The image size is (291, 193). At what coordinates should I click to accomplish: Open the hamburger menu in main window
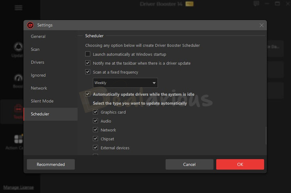click(19, 8)
